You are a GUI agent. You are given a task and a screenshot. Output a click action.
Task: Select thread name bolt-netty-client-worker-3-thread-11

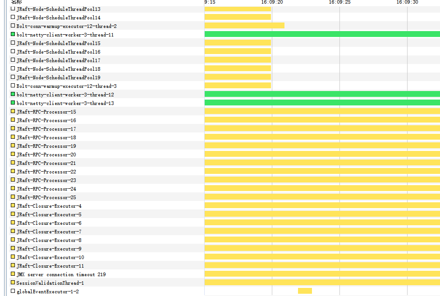tap(65, 35)
